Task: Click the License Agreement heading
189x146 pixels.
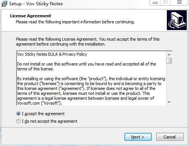Action: (31, 16)
